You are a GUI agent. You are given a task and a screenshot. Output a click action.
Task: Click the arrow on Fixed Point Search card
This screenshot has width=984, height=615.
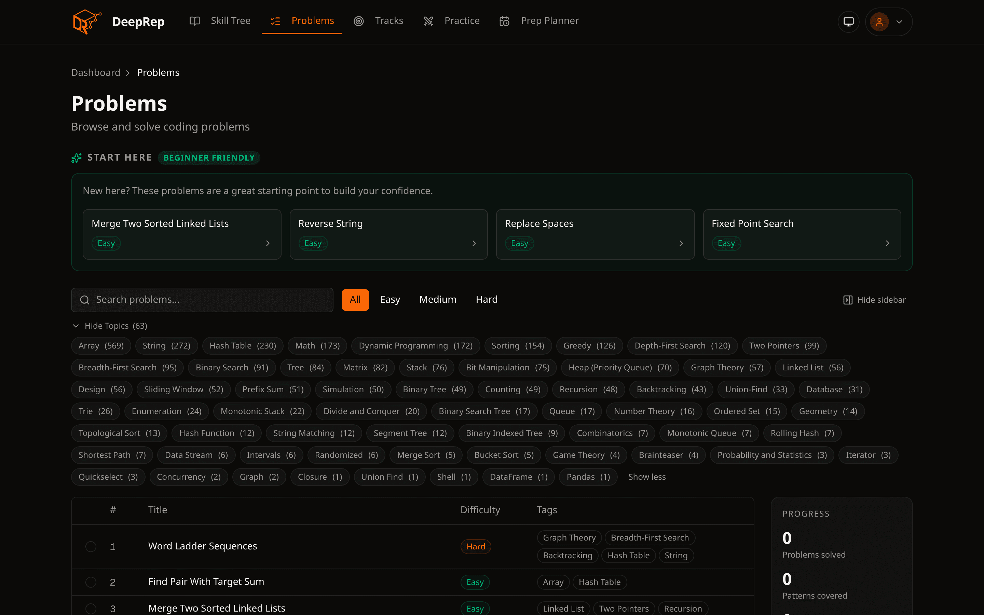887,243
